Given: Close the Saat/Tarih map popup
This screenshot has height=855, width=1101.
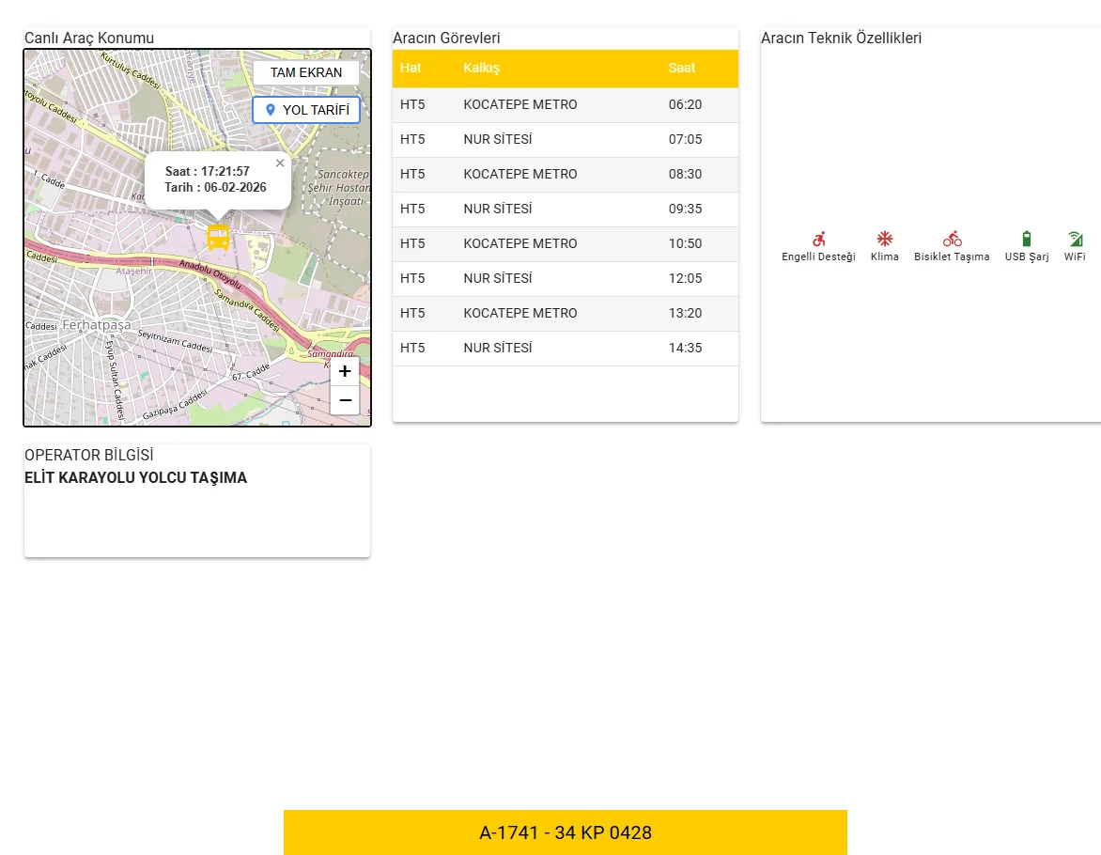Looking at the screenshot, I should pyautogui.click(x=280, y=163).
